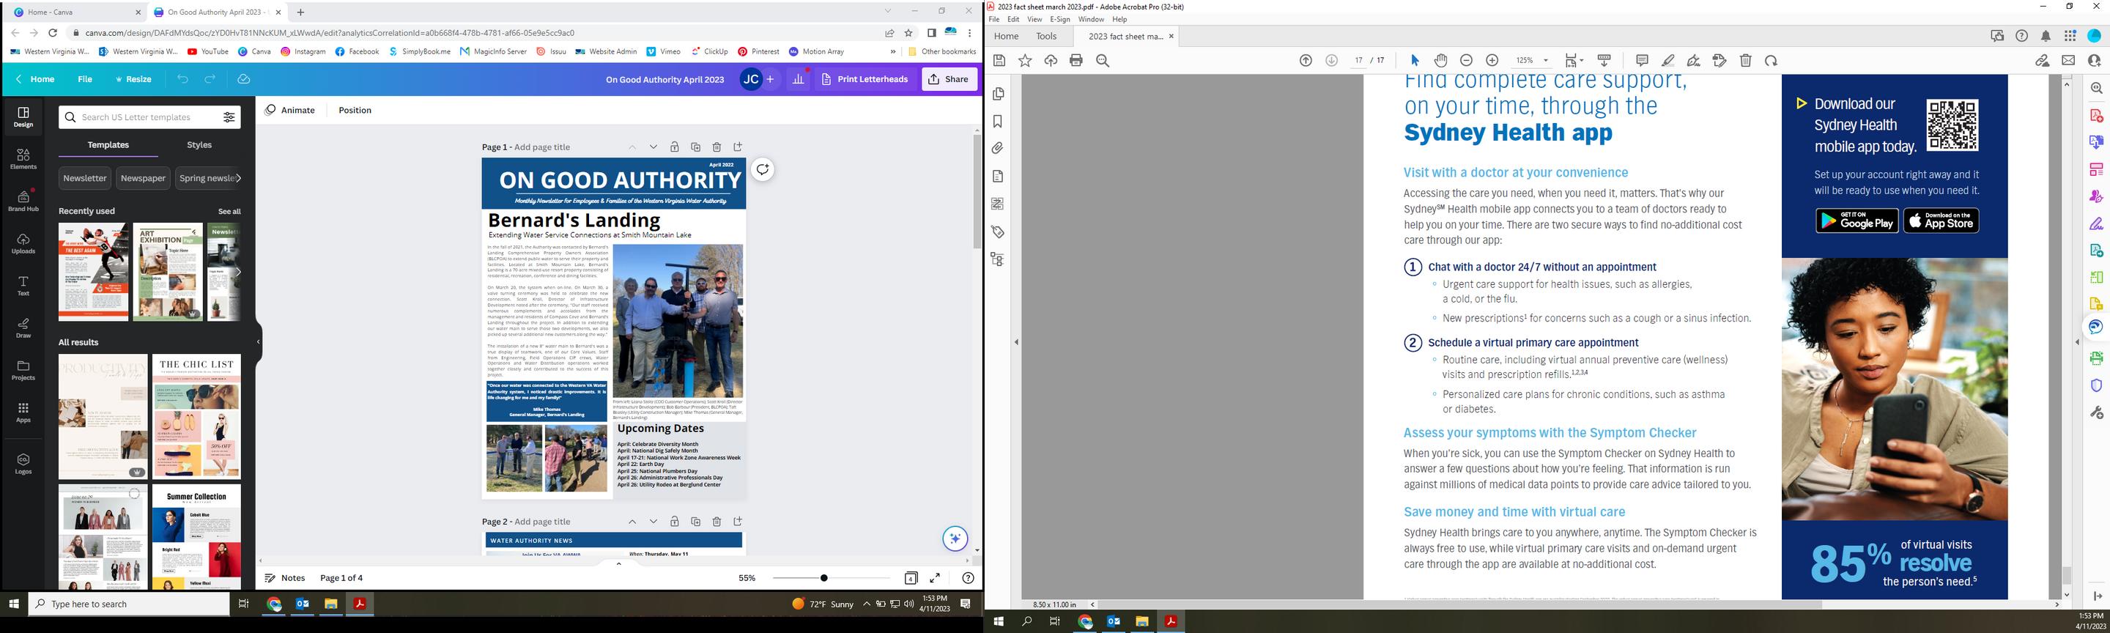The height and width of the screenshot is (633, 2110).
Task: Click See all for Recently used templates
Action: click(229, 211)
